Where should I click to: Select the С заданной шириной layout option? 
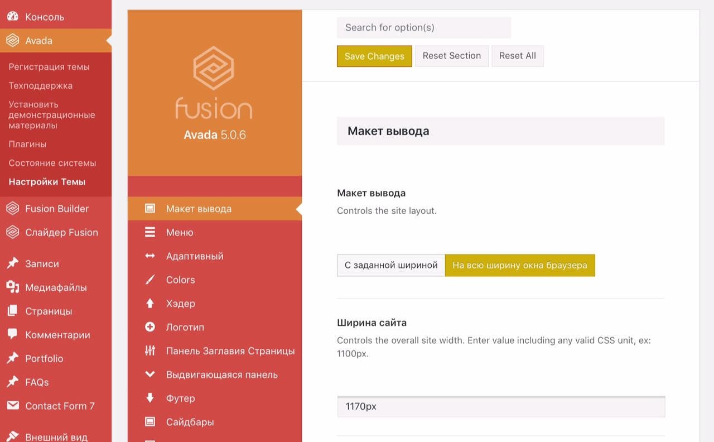coord(391,265)
